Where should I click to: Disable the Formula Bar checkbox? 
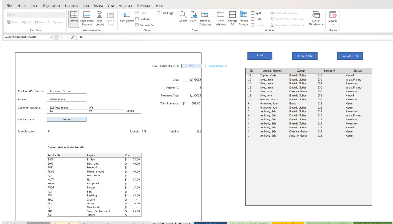click(137, 25)
